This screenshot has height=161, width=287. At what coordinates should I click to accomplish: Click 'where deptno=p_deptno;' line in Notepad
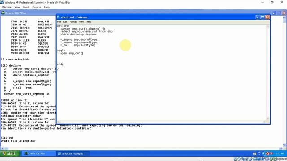pyautogui.click(x=78, y=34)
